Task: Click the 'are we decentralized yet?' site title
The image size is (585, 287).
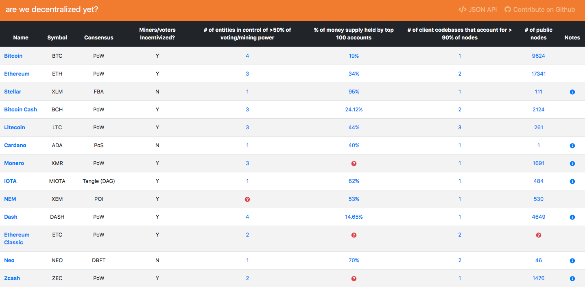Action: (x=52, y=9)
